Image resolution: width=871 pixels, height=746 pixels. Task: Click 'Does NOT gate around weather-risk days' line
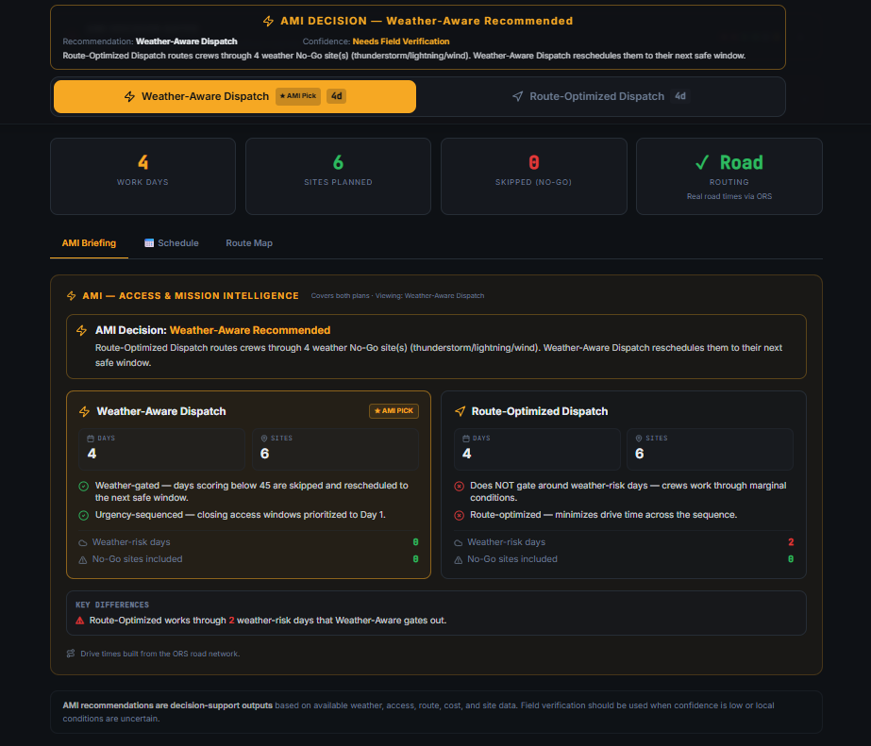click(628, 491)
